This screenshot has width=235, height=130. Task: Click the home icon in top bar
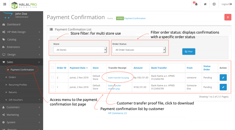pyautogui.click(x=205, y=4)
